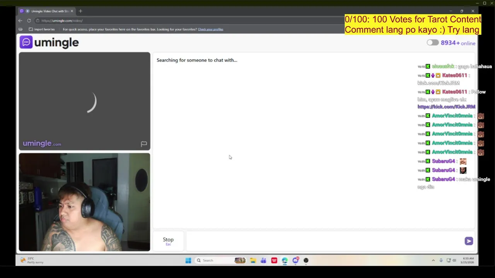Screen dimensions: 495x278
Task: Send the message with the purple arrow button
Action: (469, 241)
